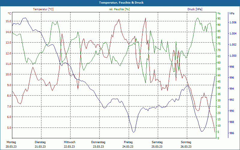The width and height of the screenshot is (240, 150).
Task: Select the green 'rel. Feuchte [%]' legend label
Action: pos(119,9)
